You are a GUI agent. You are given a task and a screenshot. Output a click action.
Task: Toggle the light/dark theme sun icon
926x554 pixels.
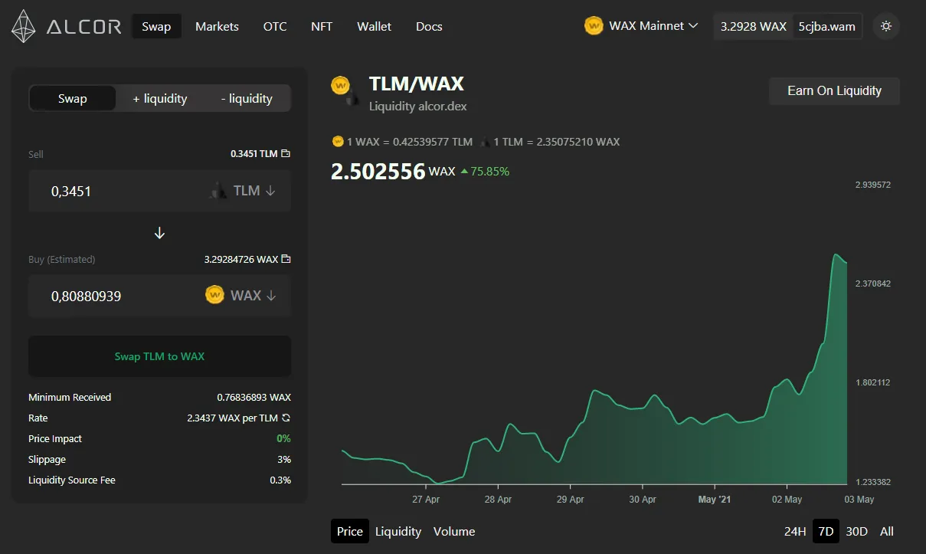click(x=886, y=26)
